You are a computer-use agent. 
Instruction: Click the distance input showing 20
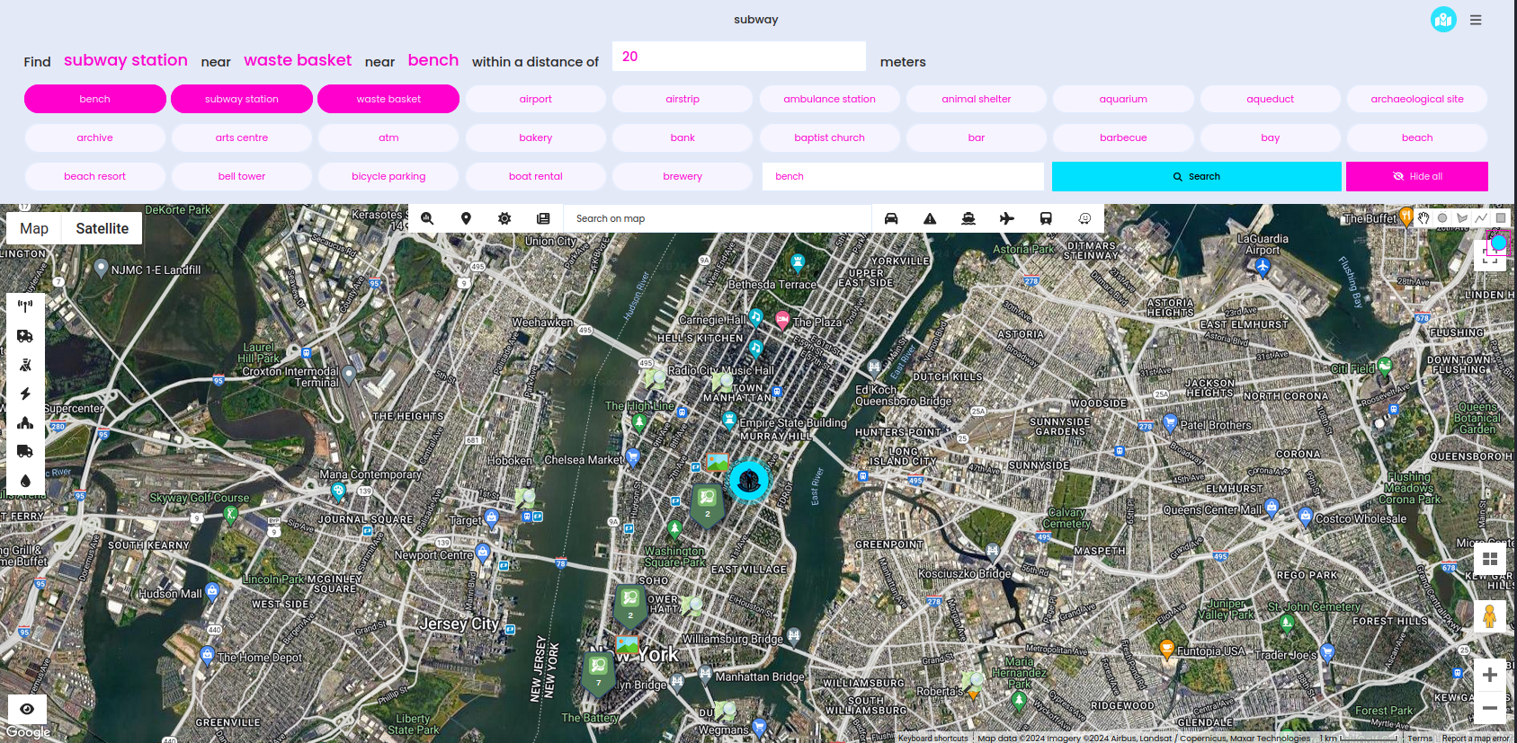coord(739,56)
